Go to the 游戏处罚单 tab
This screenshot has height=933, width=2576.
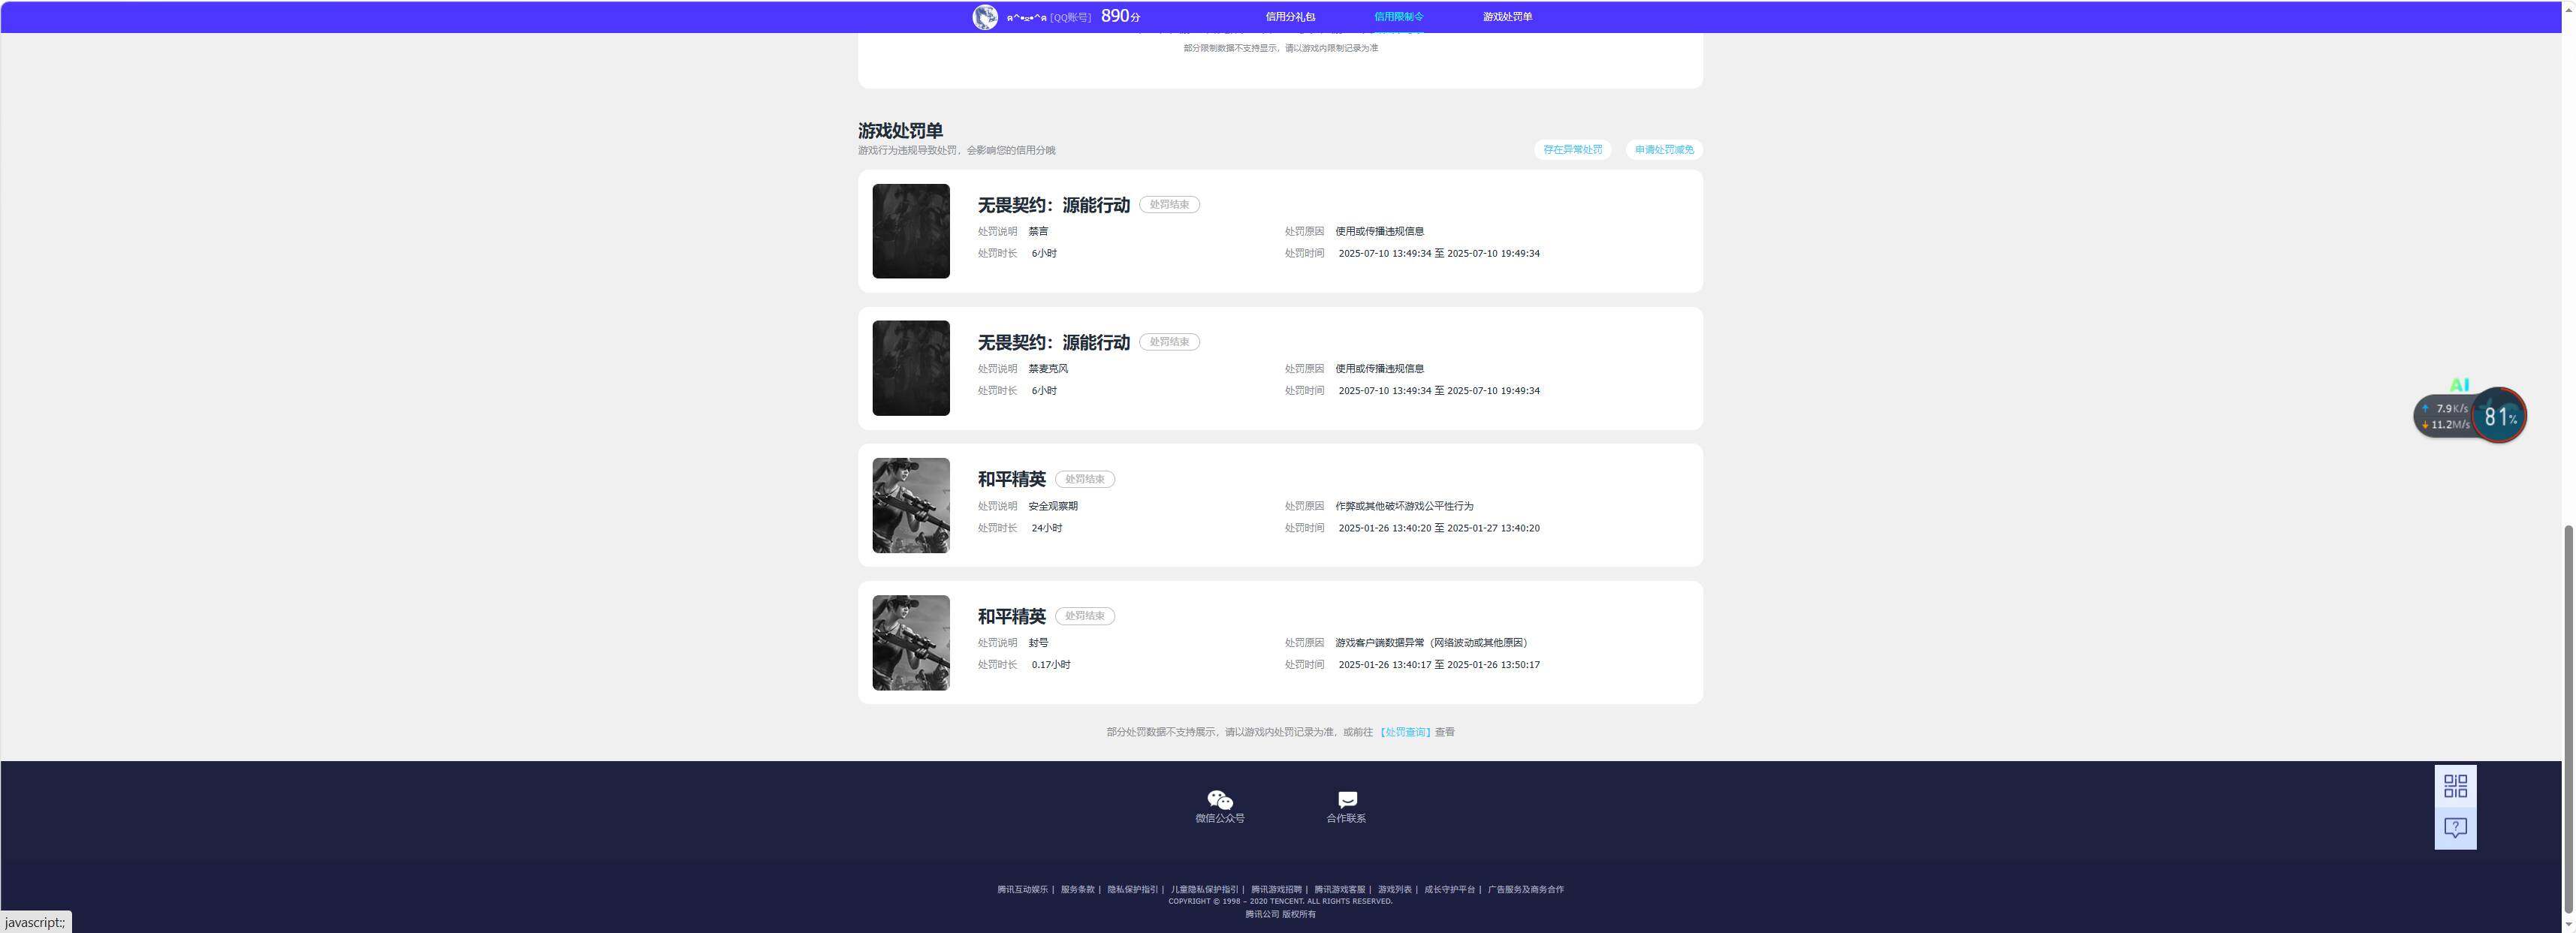(1507, 17)
